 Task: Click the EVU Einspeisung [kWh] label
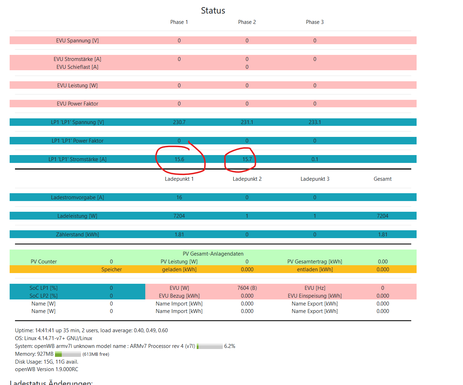[315, 296]
